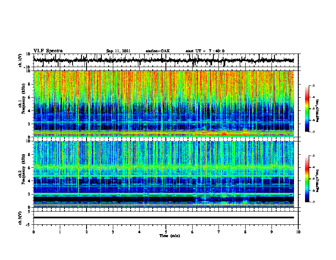Click the time axis end label "10"
This screenshot has height=260, width=336.
298,232
